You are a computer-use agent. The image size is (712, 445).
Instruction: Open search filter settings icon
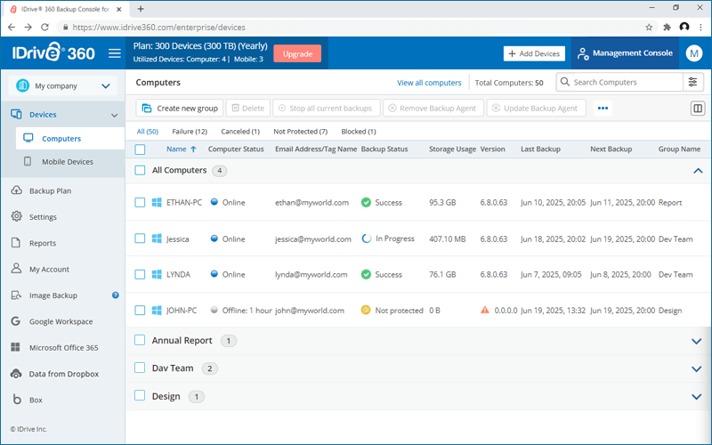(693, 82)
